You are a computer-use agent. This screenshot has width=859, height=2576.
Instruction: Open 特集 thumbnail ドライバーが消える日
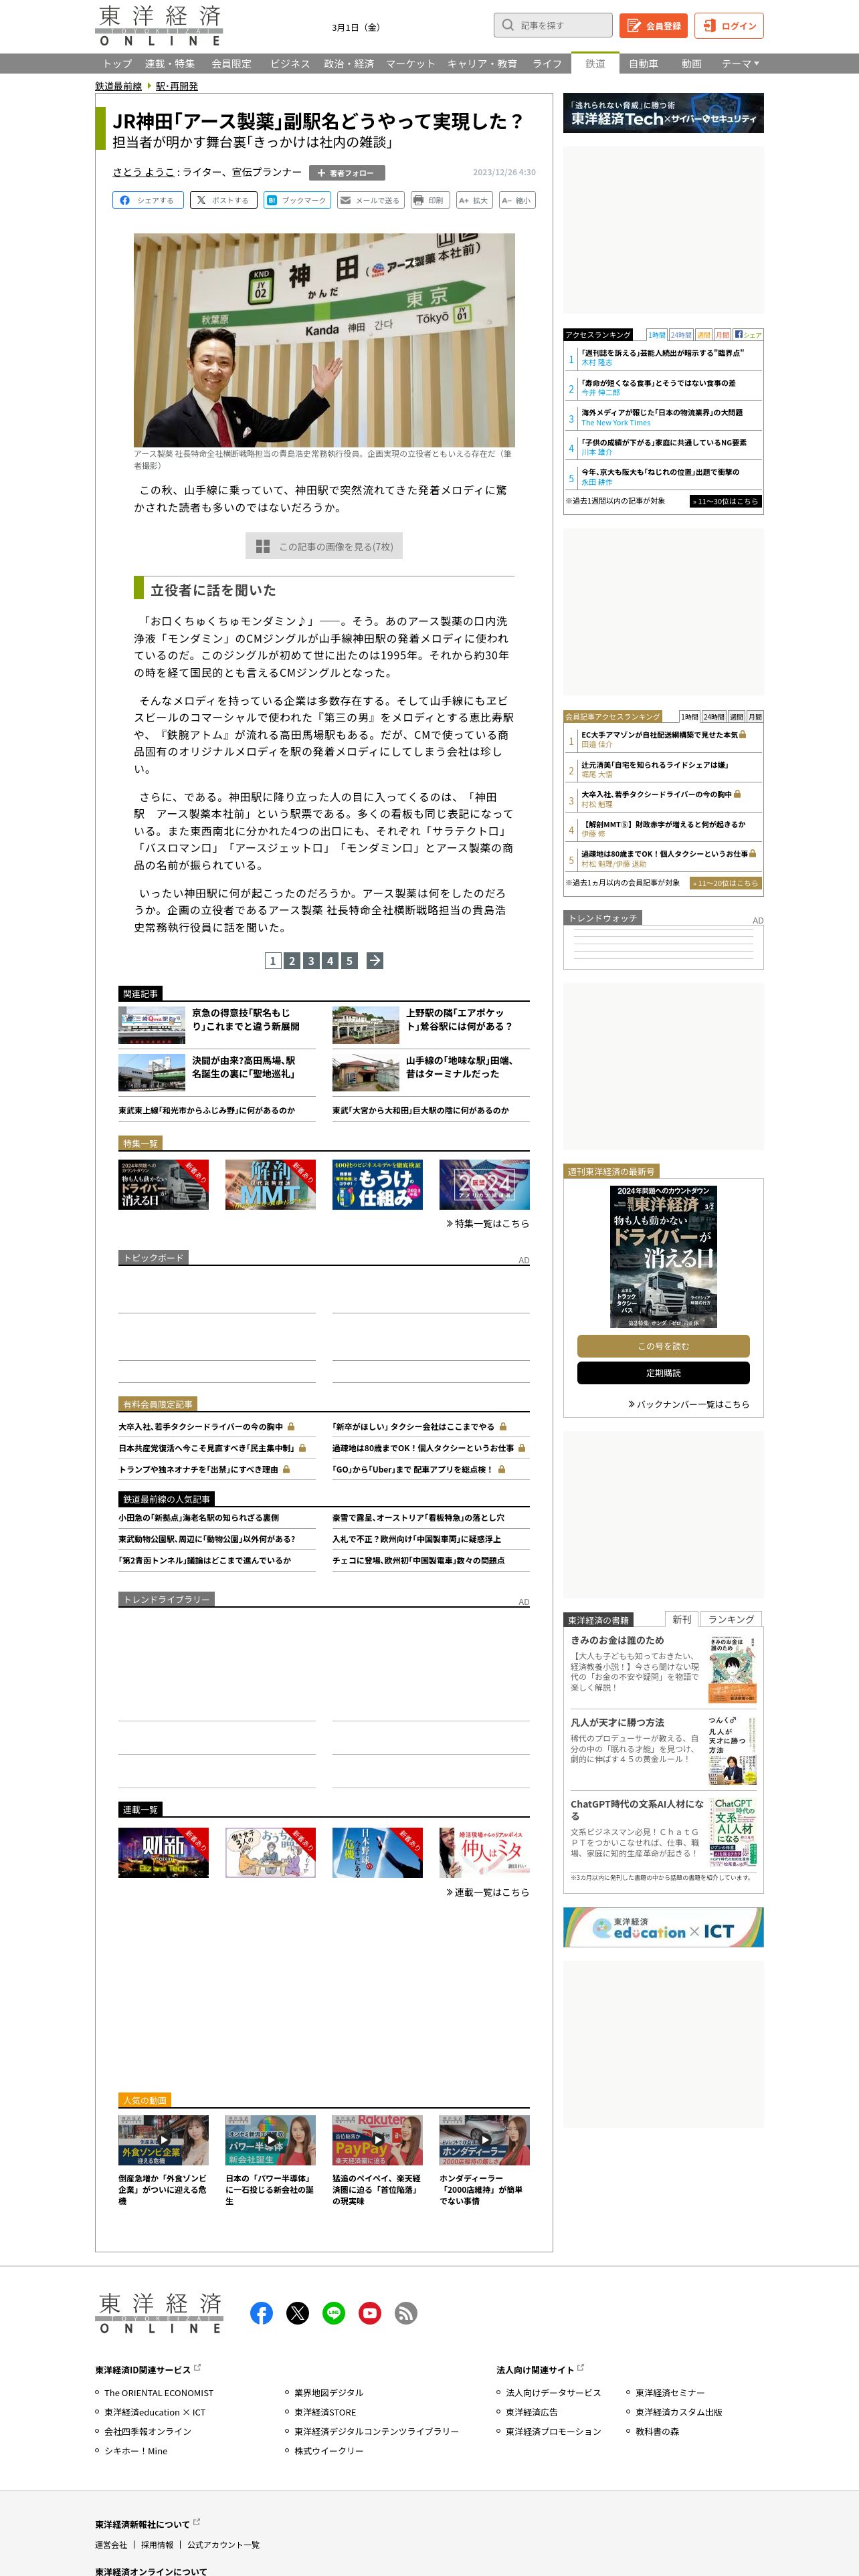[164, 1185]
